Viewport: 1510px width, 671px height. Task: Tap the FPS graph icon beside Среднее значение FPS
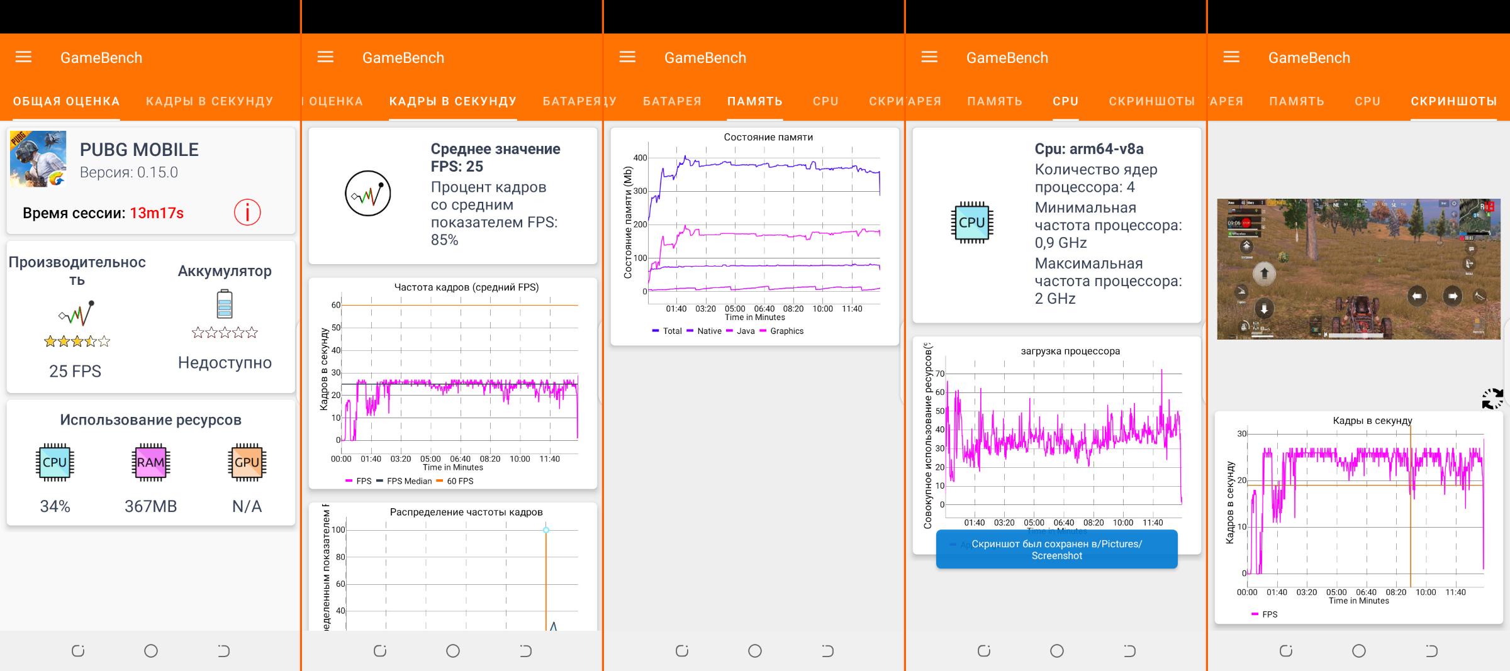(x=368, y=194)
